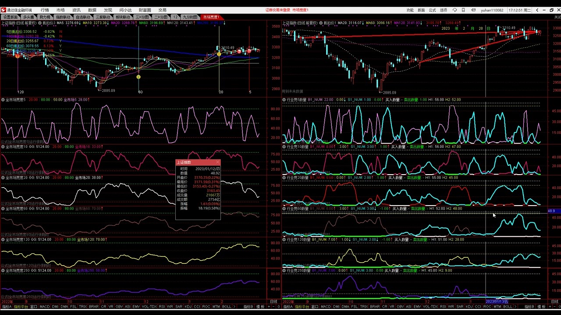Screen dimensions: 561x315
Task: Switch to the 多头鹰 tab
Action: click(28, 17)
